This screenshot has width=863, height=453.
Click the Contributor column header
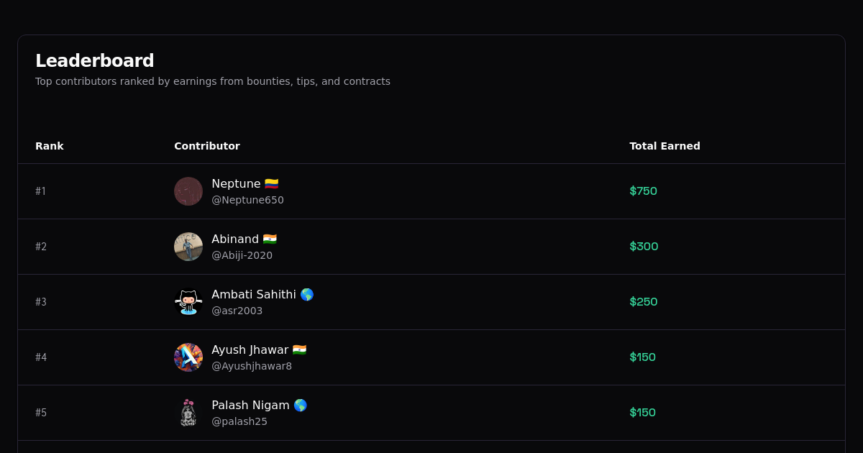tap(207, 146)
